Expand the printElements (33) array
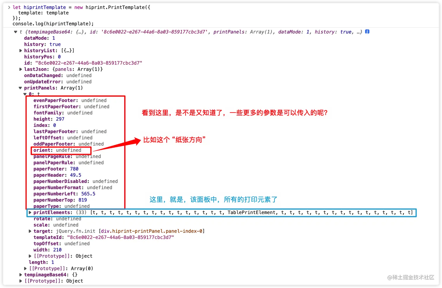 30,212
